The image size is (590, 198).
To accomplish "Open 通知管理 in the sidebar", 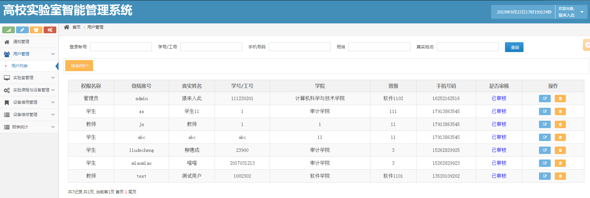I will (x=29, y=42).
